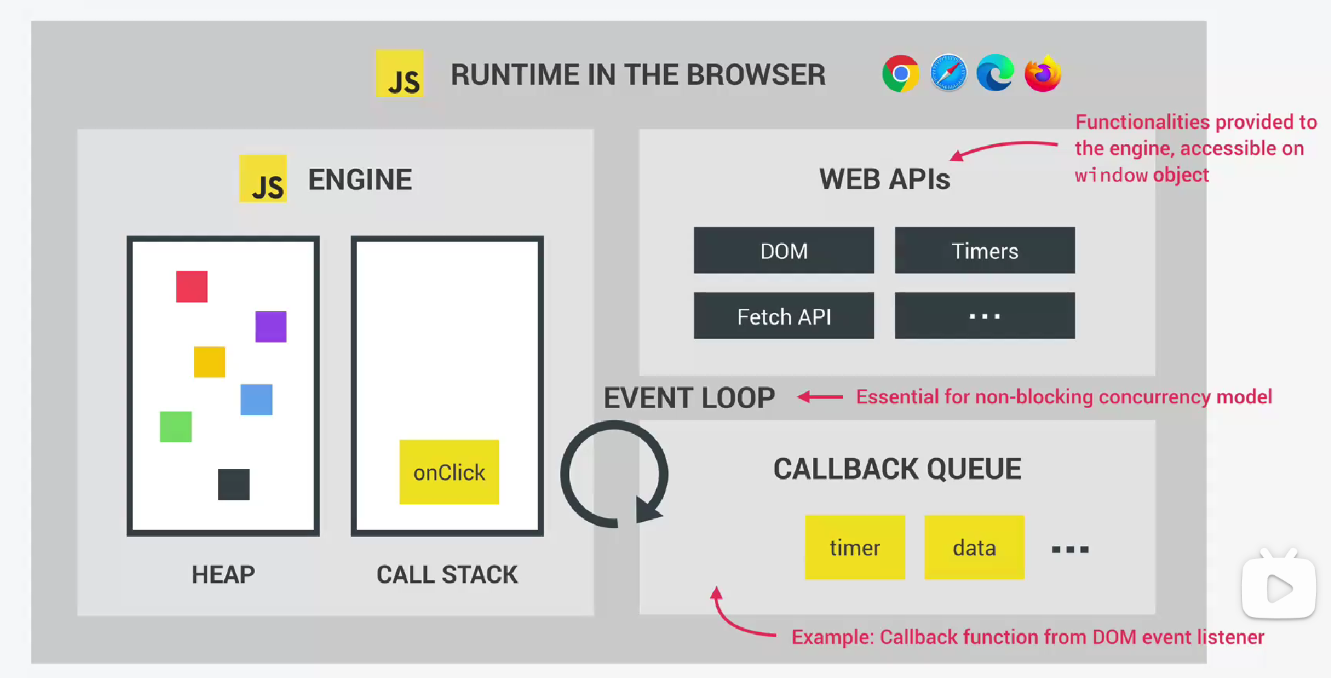Click the Microsoft Edge icon

pos(995,73)
